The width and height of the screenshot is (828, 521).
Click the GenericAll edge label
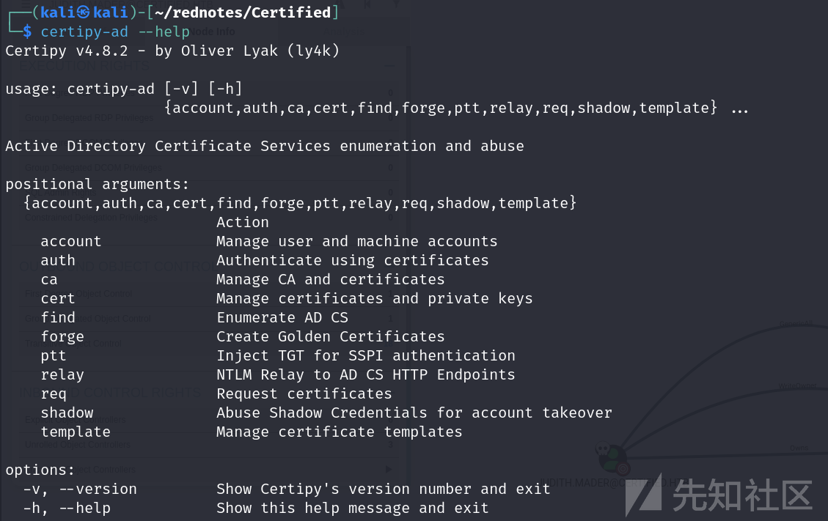[x=796, y=324]
